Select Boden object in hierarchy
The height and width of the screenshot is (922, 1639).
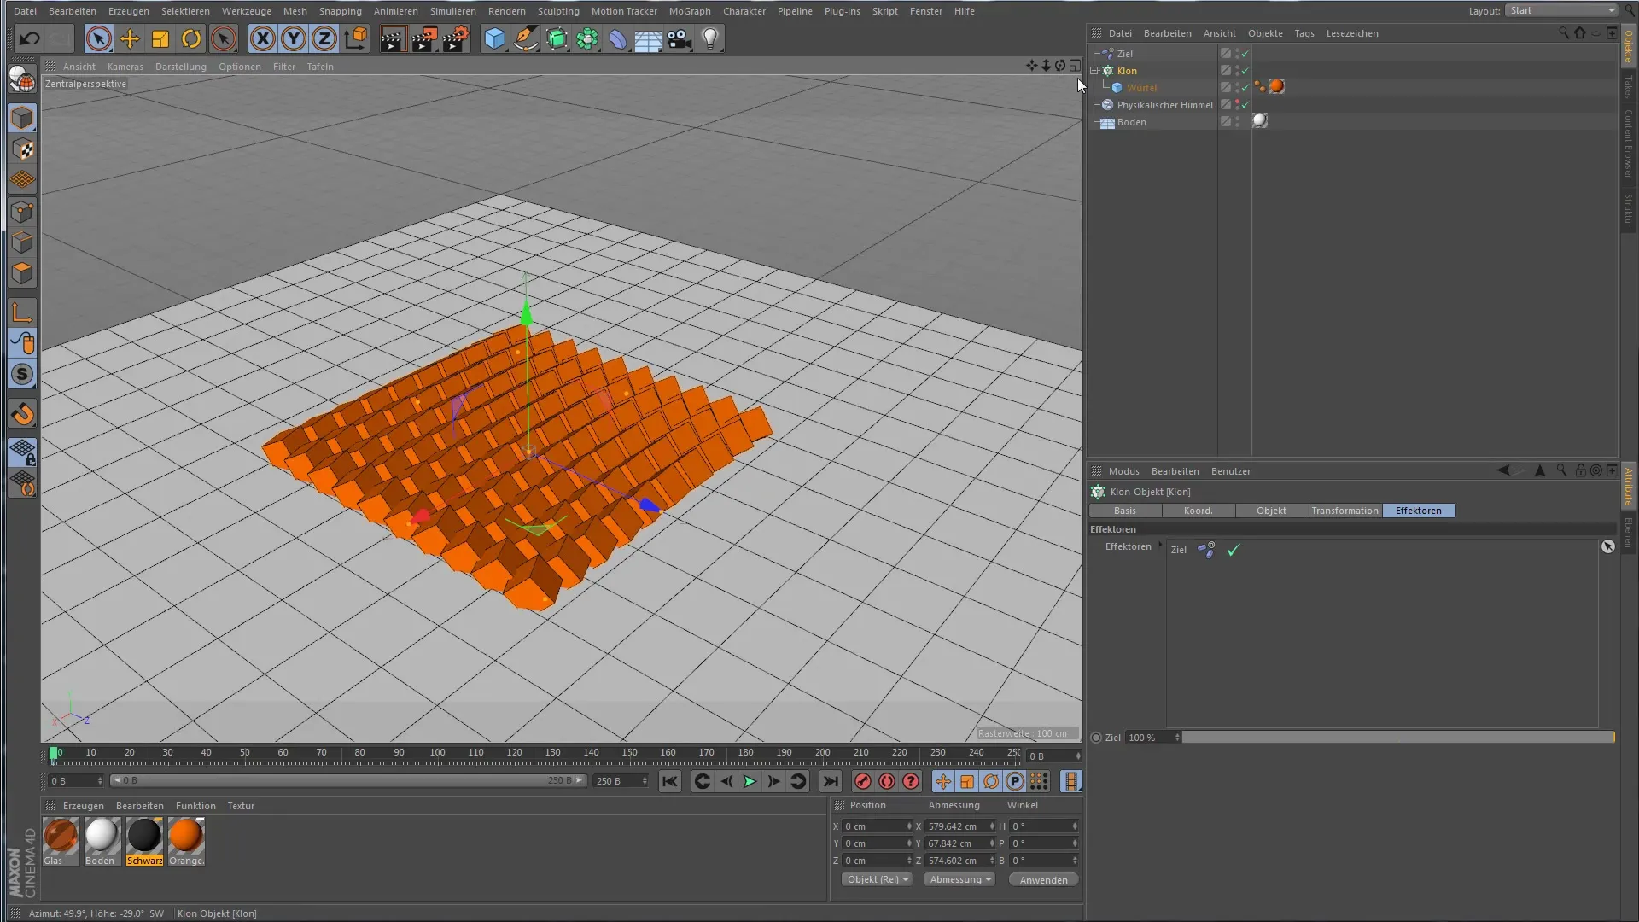click(x=1131, y=122)
